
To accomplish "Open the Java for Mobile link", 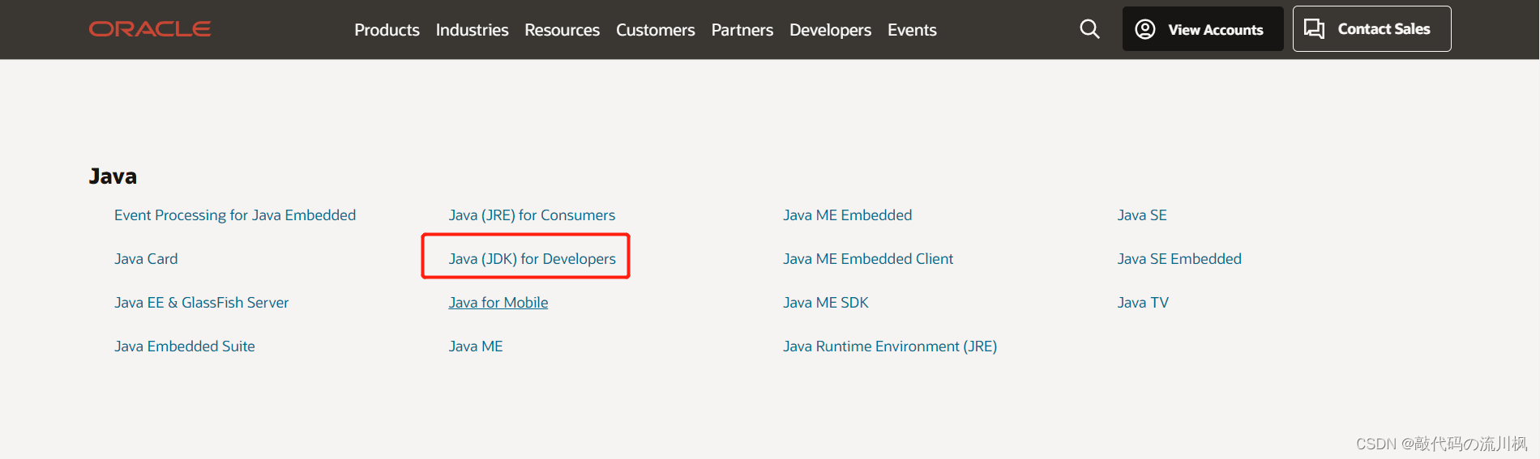I will (x=498, y=303).
